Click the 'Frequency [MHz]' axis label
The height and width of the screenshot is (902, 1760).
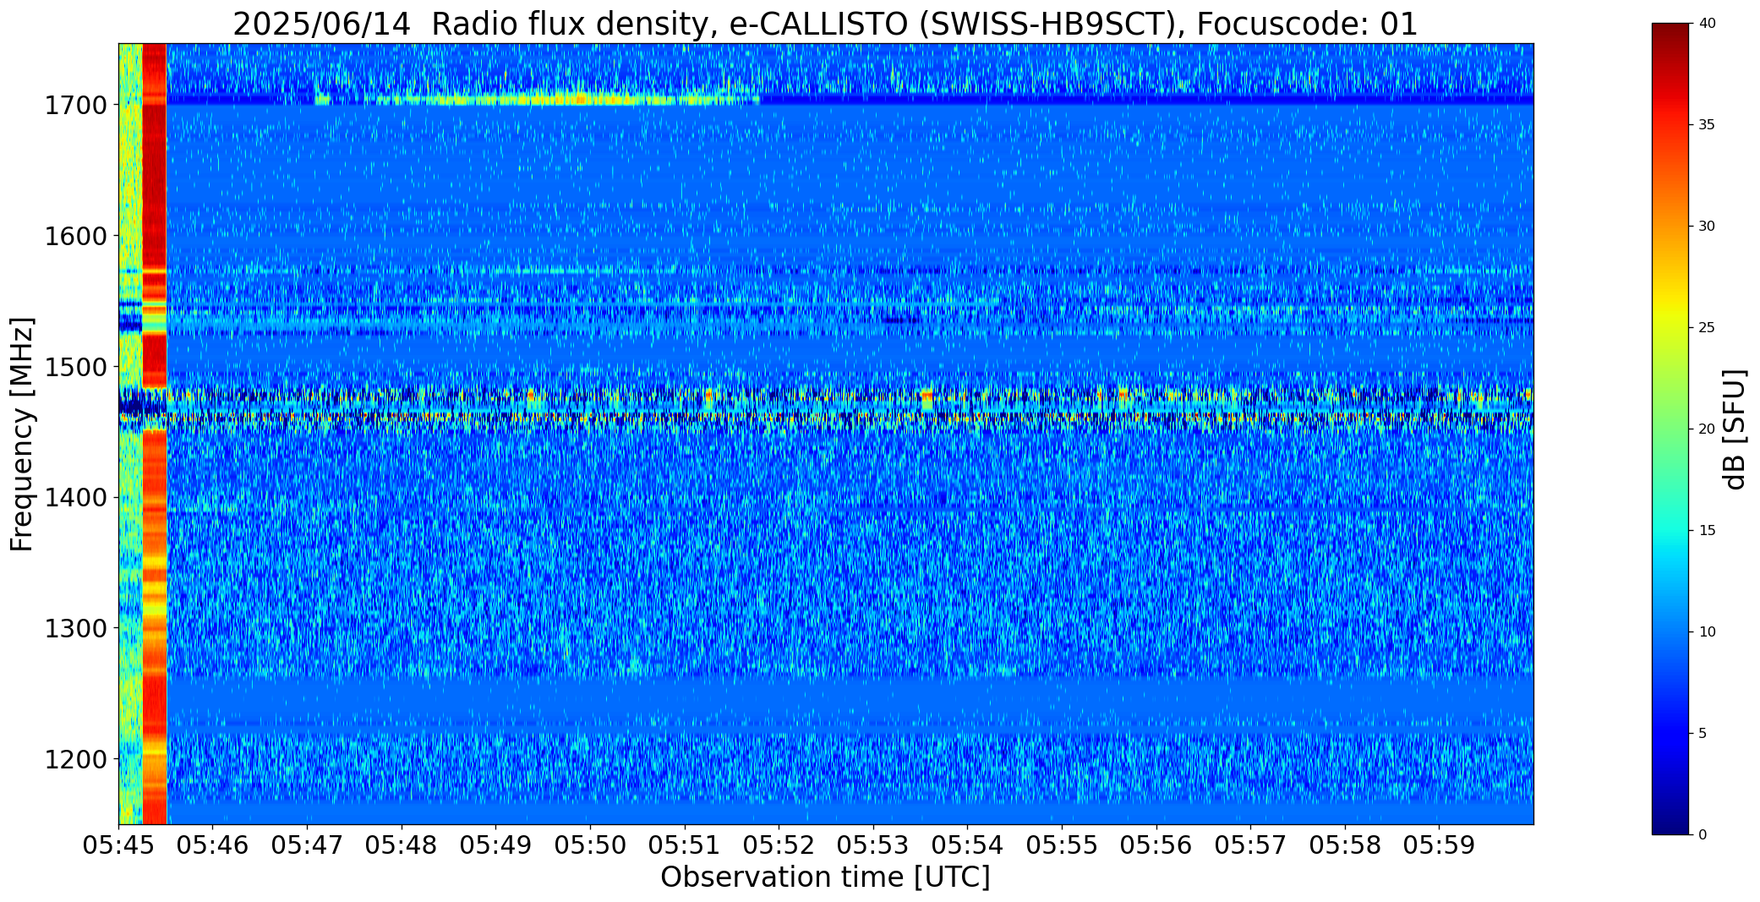(22, 434)
